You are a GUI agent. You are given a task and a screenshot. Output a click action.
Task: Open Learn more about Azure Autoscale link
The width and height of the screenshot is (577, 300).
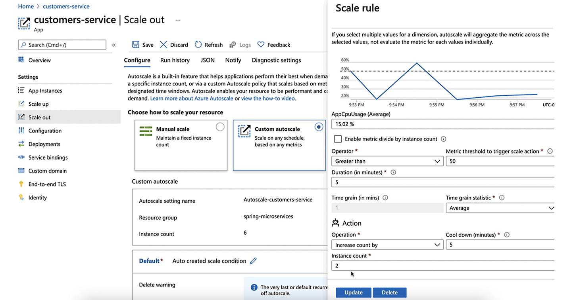click(192, 98)
